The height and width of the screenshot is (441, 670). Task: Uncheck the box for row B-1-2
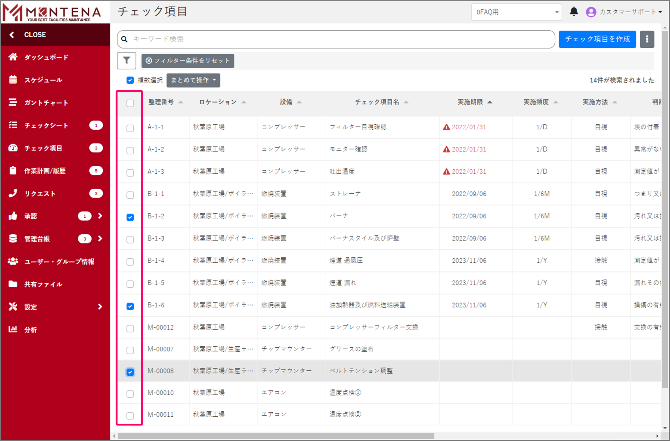click(x=130, y=217)
